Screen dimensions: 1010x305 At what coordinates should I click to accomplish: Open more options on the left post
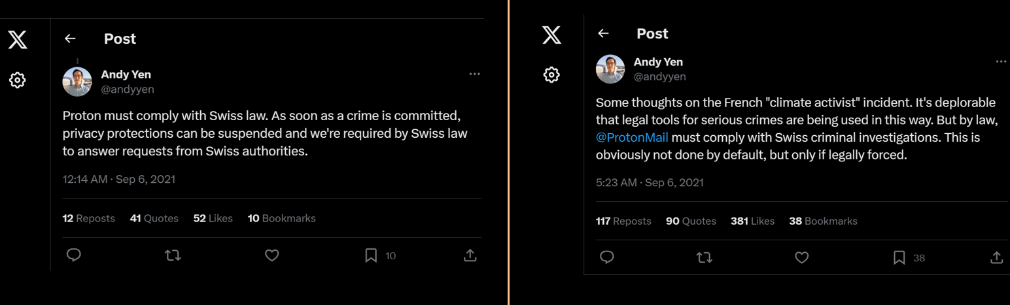click(475, 74)
